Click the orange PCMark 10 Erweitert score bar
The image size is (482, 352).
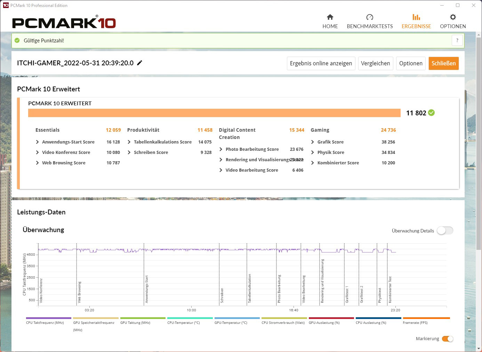pos(214,113)
